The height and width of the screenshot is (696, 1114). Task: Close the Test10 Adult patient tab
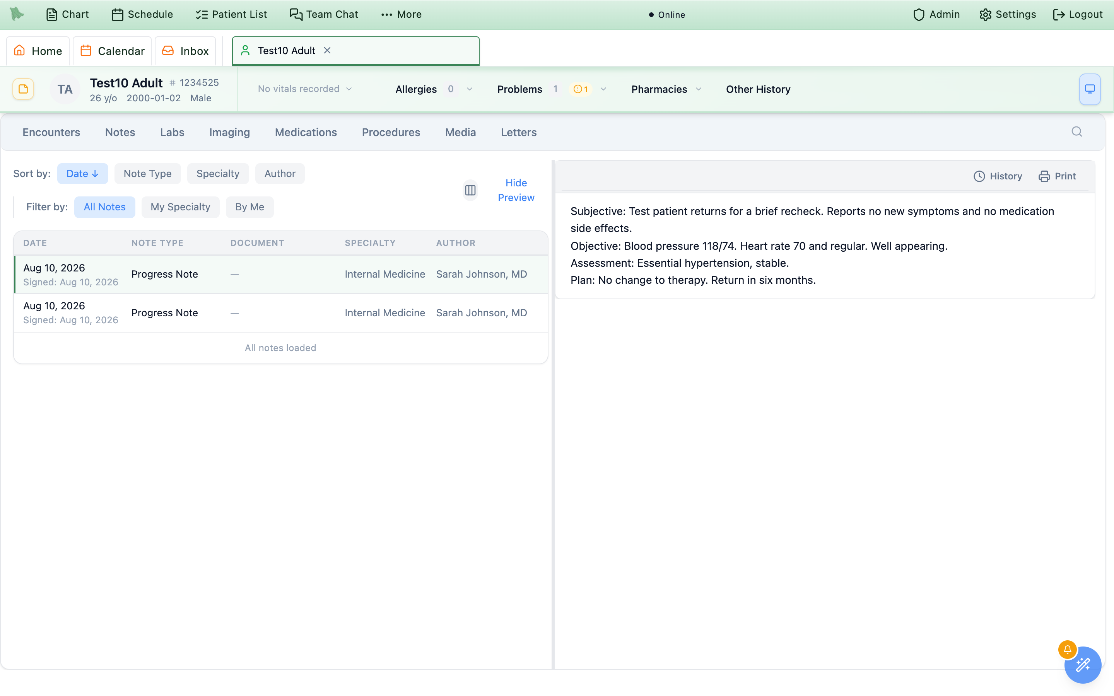pos(327,50)
